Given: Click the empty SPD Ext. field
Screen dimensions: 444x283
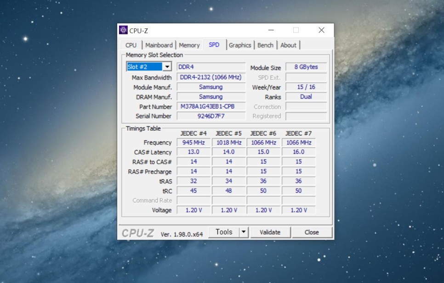Looking at the screenshot, I should point(306,77).
